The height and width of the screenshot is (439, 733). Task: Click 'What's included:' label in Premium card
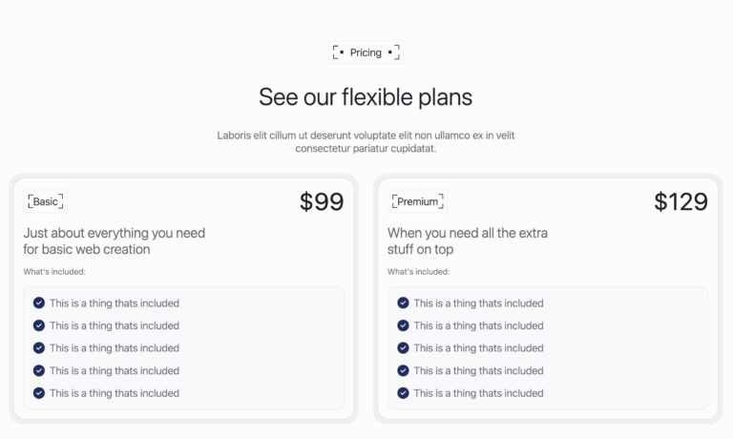(418, 272)
